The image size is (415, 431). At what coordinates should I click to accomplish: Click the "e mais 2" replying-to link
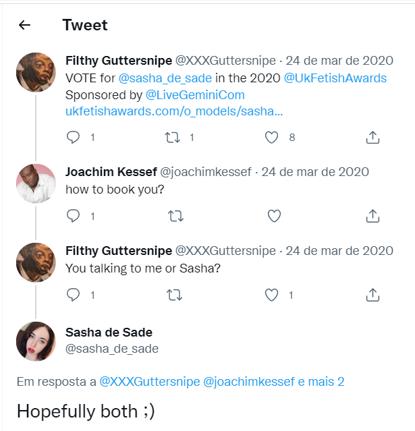[321, 382]
